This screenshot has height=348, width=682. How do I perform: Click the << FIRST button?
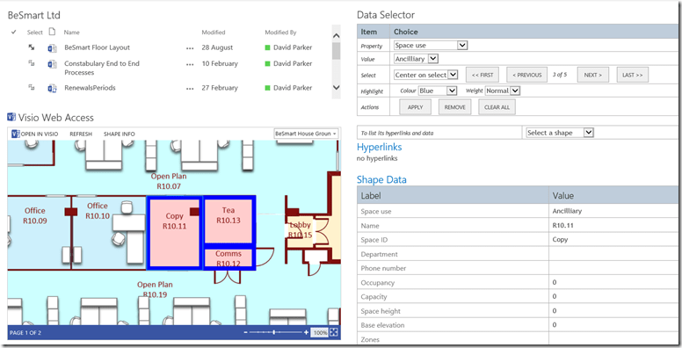(x=482, y=75)
